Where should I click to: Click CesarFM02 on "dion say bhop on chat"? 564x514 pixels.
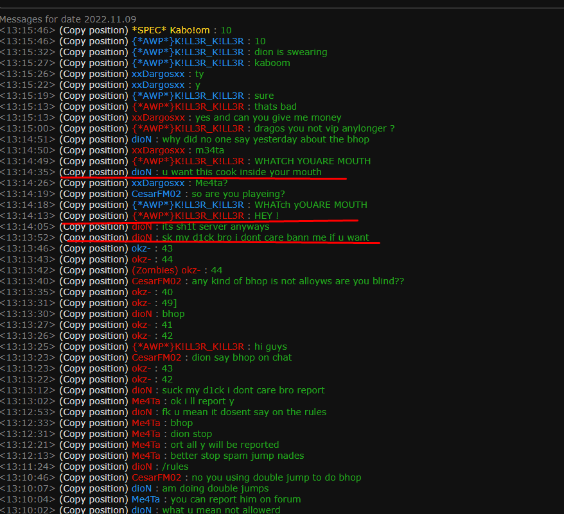pos(157,357)
